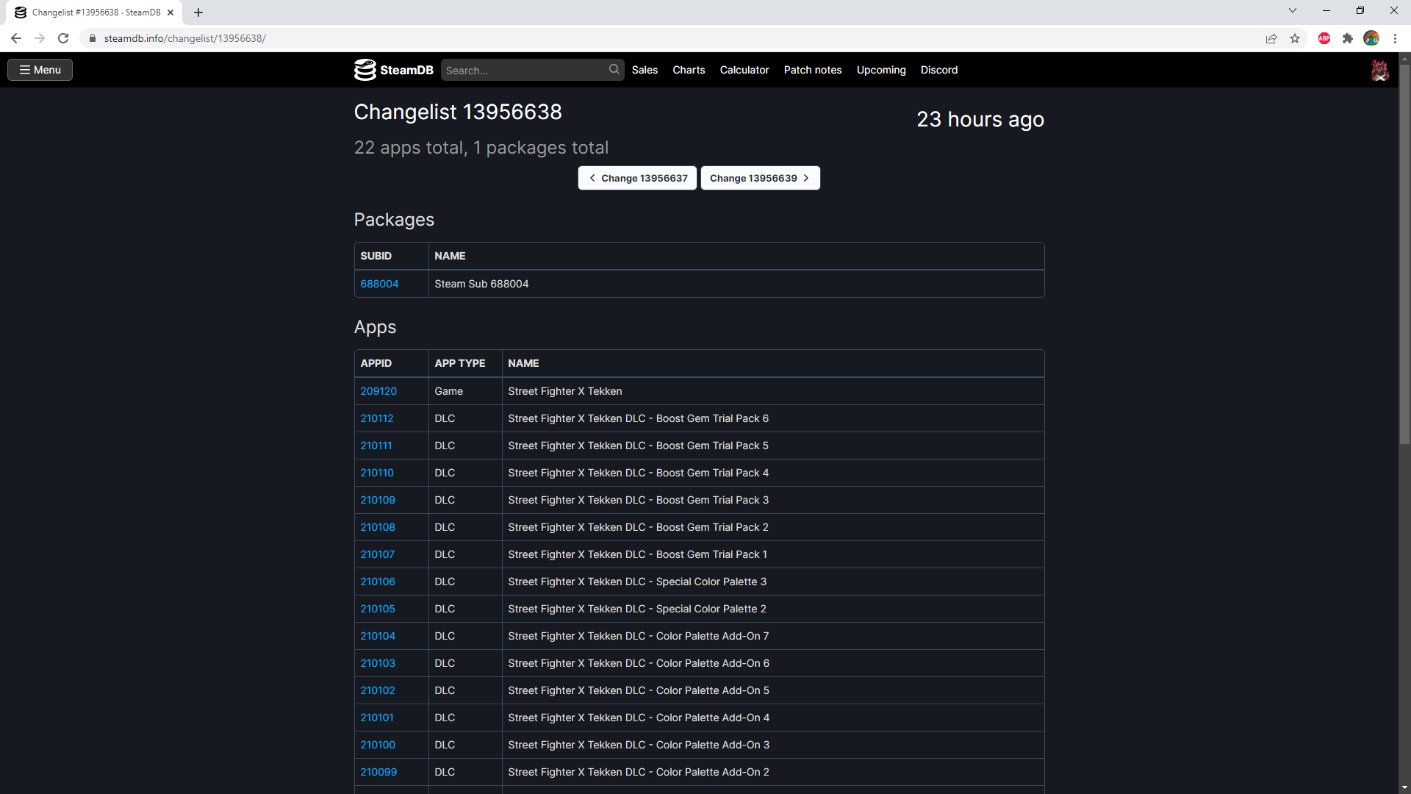The width and height of the screenshot is (1411, 794).
Task: Close the Changelist tab
Action: coord(170,12)
